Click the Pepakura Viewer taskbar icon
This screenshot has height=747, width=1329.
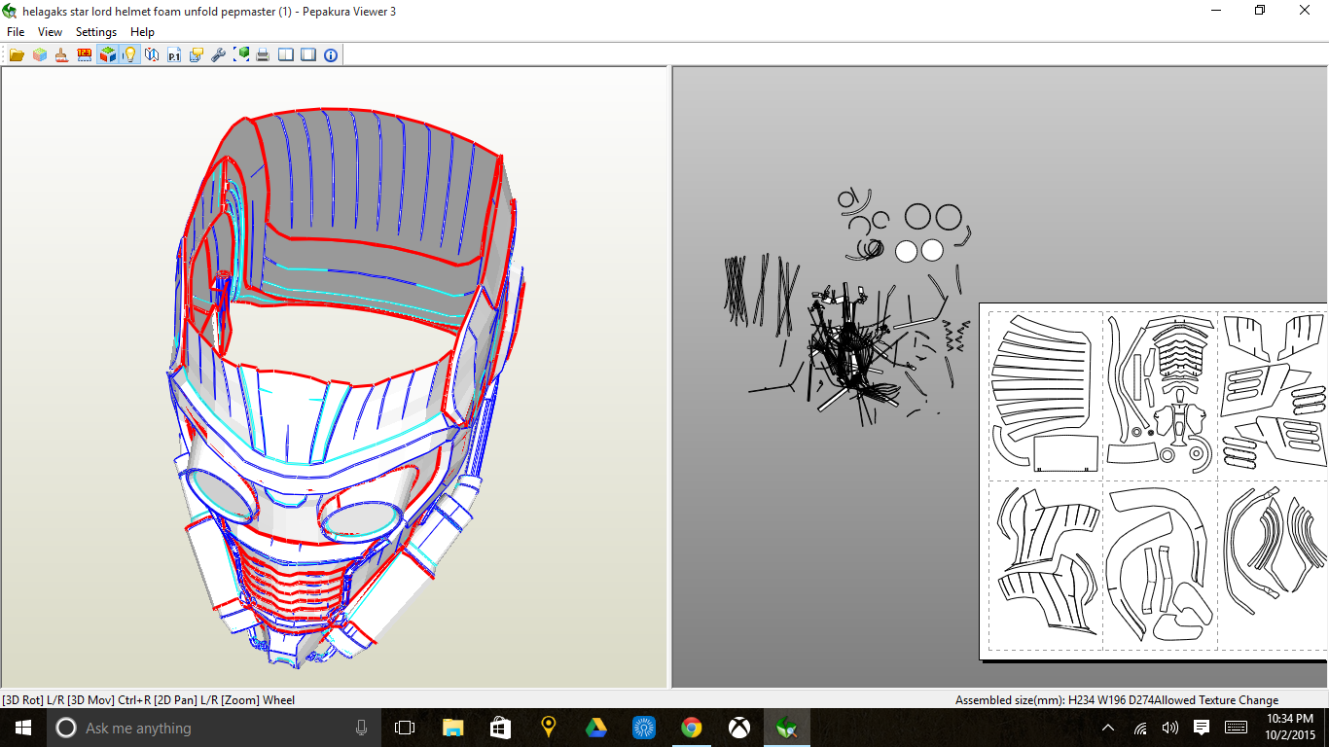click(787, 728)
